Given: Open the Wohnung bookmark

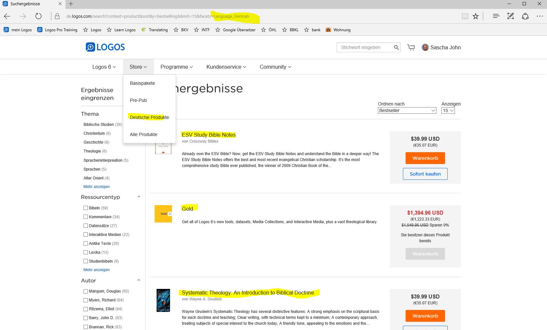Looking at the screenshot, I should point(338,30).
